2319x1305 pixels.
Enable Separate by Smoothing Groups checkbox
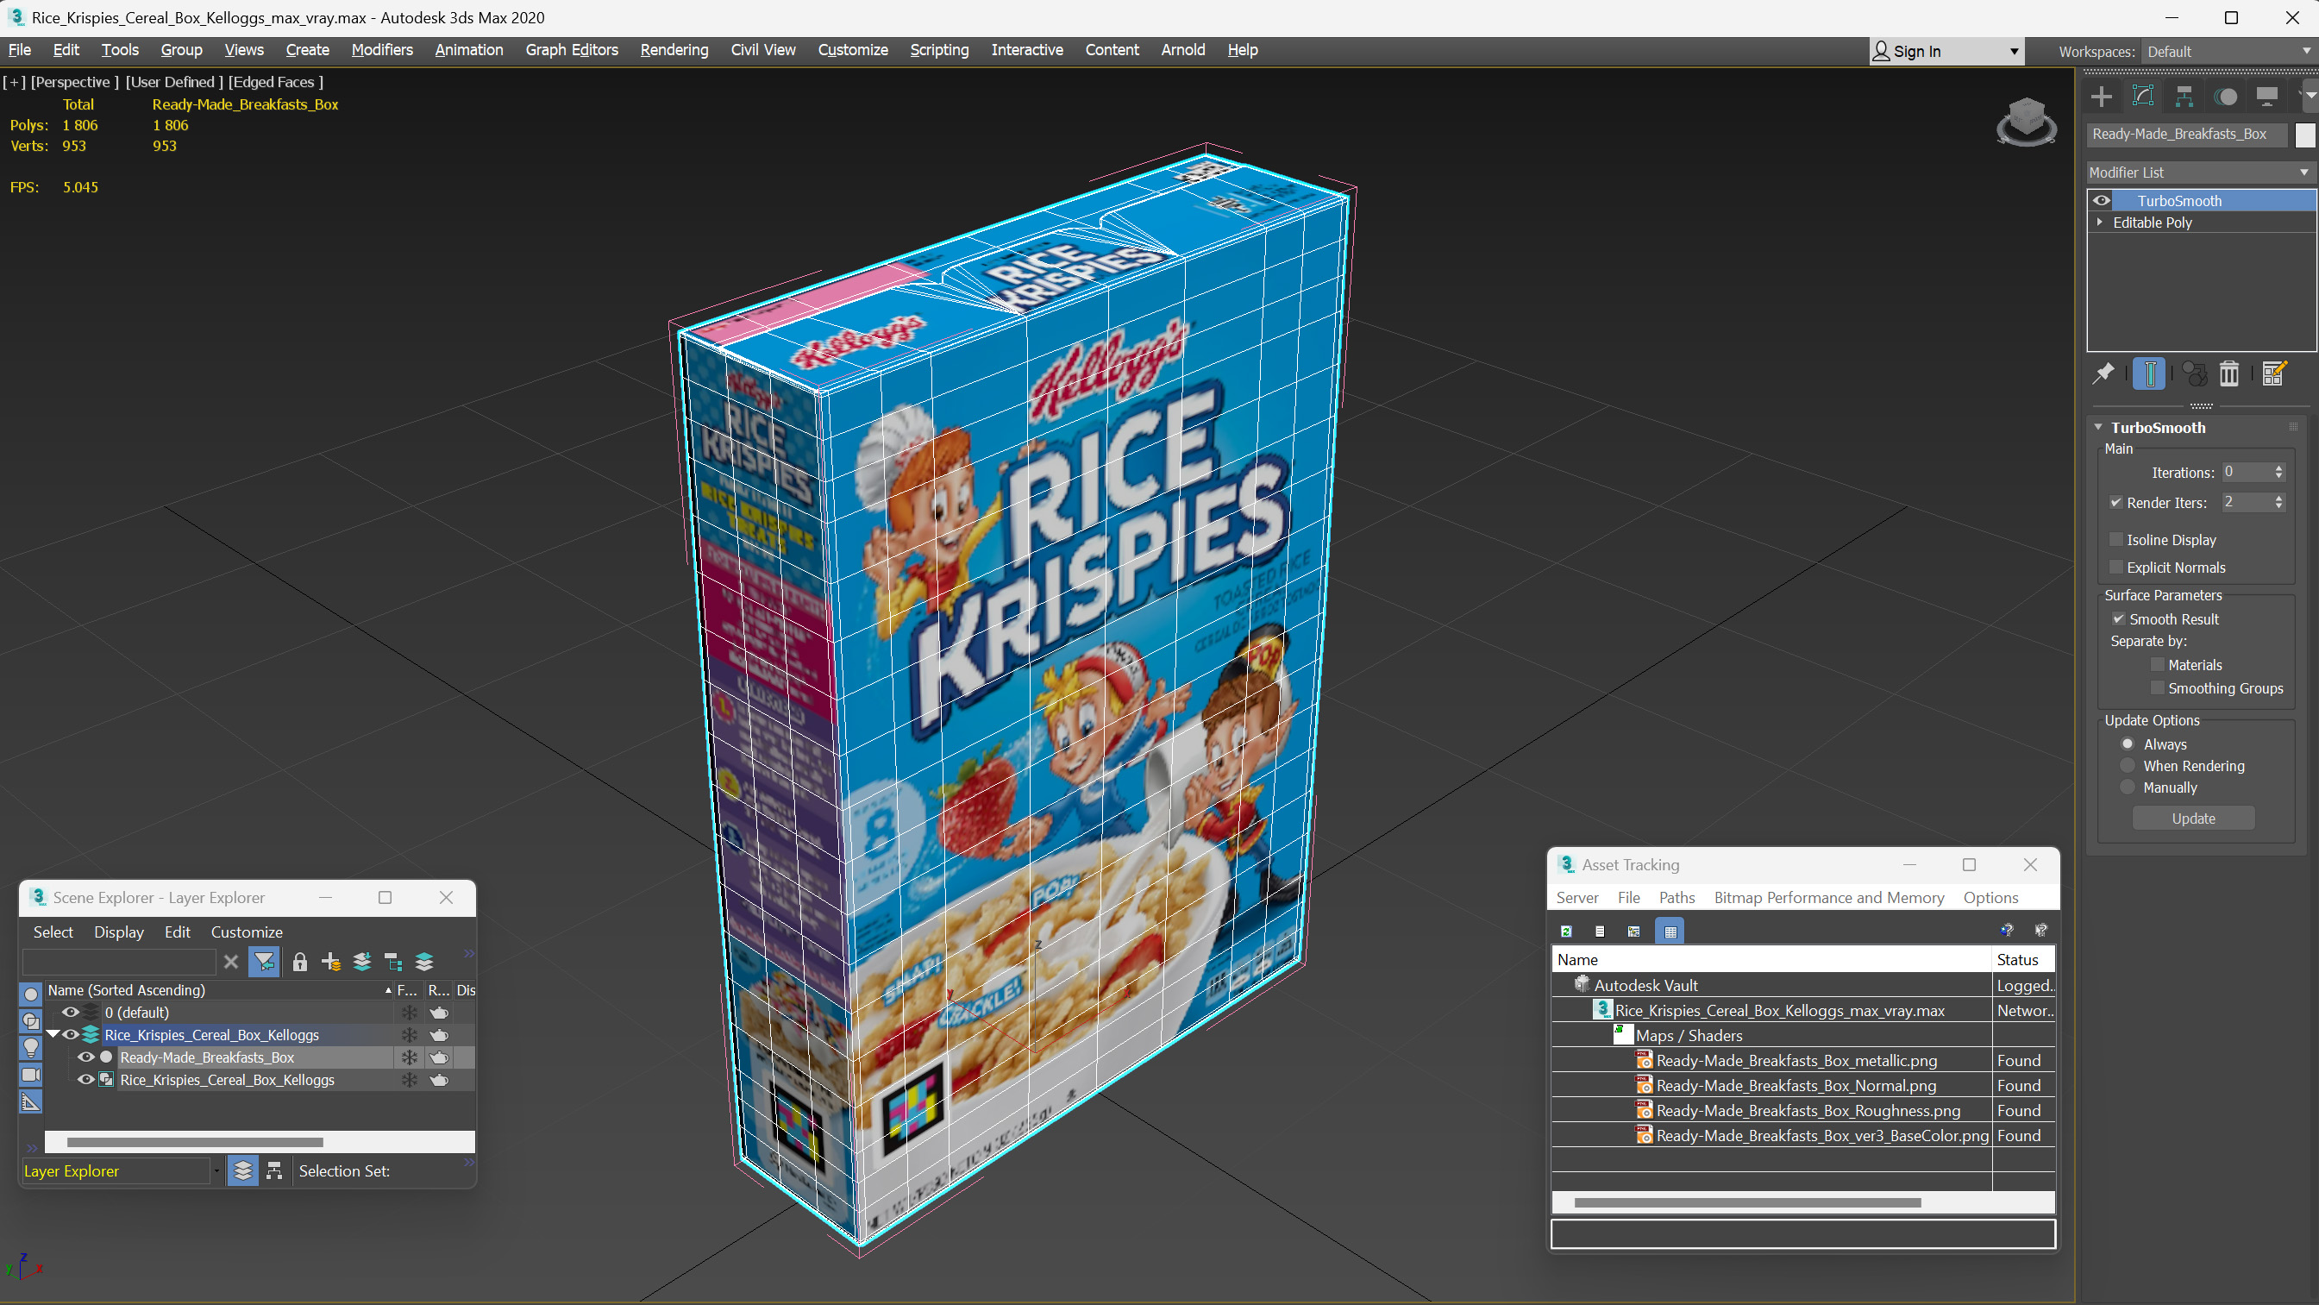pyautogui.click(x=2158, y=688)
